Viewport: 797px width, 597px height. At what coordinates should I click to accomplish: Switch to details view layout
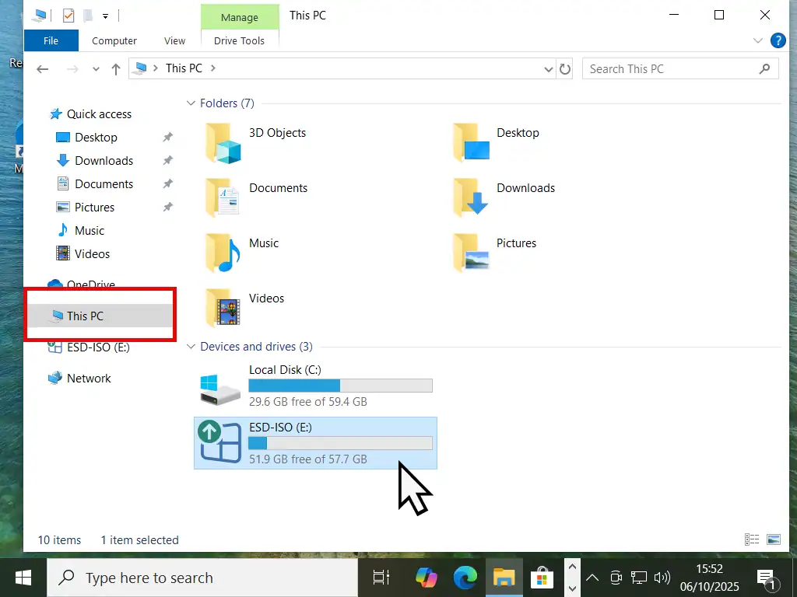[752, 539]
